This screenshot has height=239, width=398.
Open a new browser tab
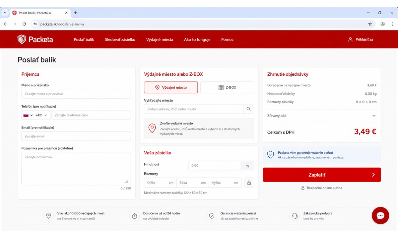[75, 13]
